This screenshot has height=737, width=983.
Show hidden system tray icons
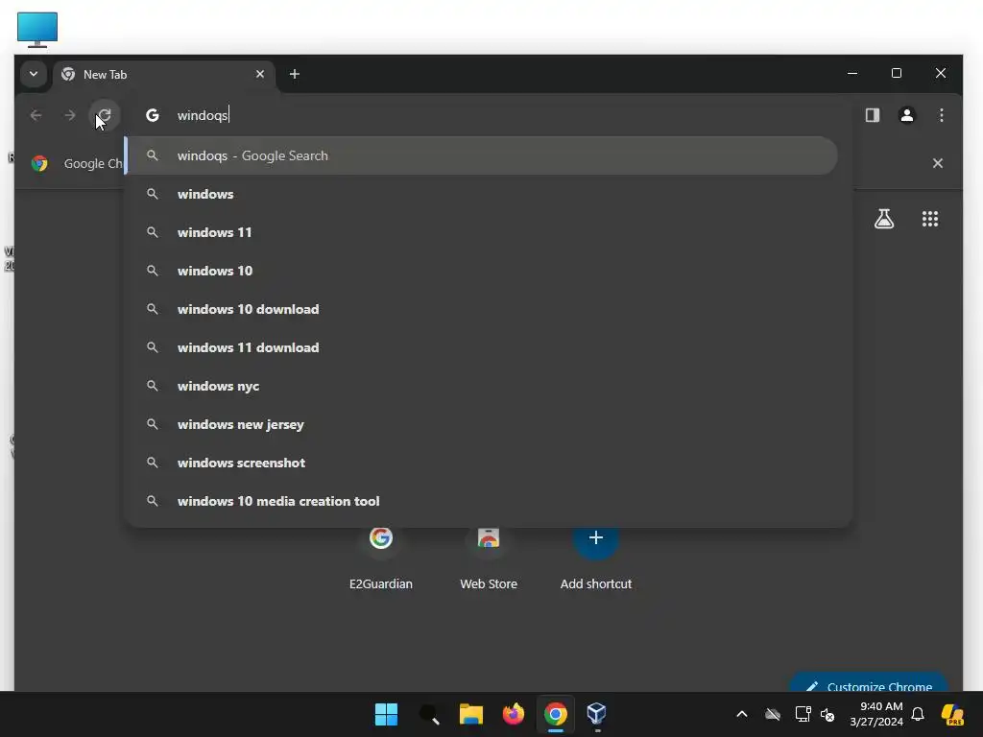click(x=742, y=714)
